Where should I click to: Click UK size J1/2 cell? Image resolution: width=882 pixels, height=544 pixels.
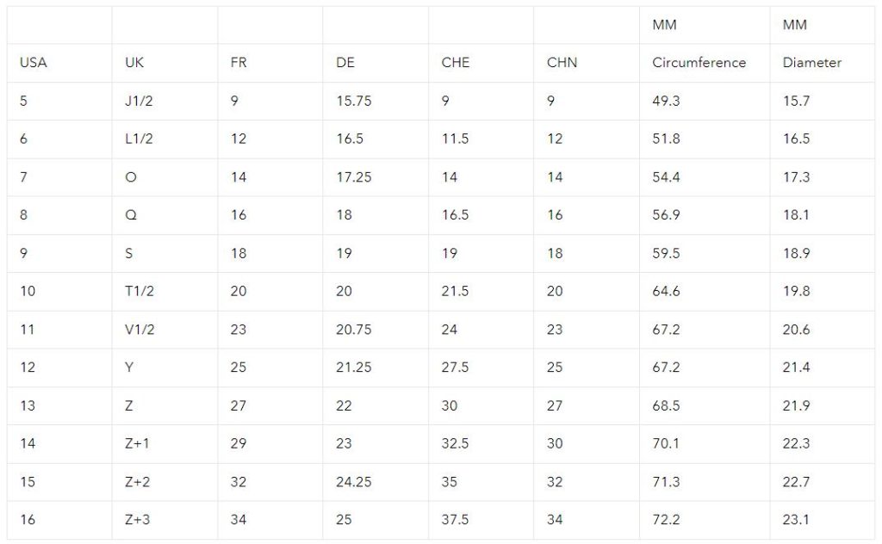(139, 101)
